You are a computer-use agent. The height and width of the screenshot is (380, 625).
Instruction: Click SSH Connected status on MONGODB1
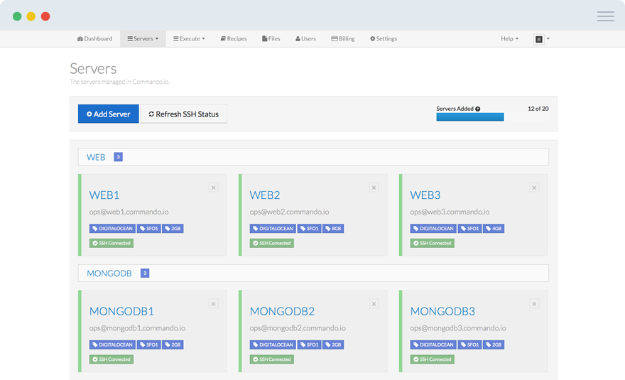(x=112, y=359)
